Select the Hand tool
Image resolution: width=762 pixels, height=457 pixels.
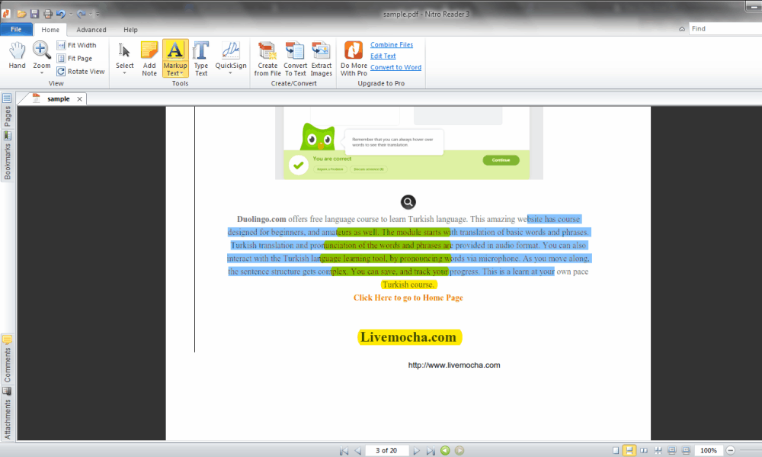pyautogui.click(x=17, y=55)
